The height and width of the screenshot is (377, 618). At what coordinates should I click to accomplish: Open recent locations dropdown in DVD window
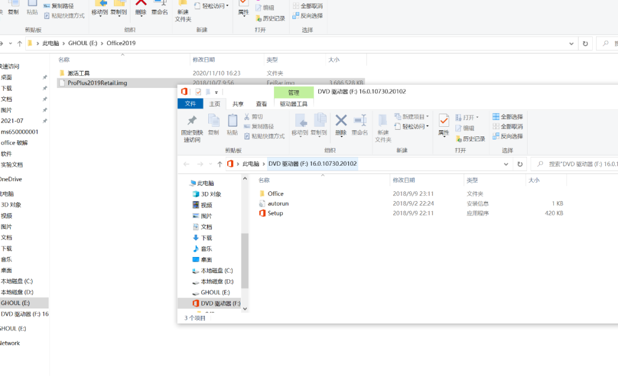point(211,164)
